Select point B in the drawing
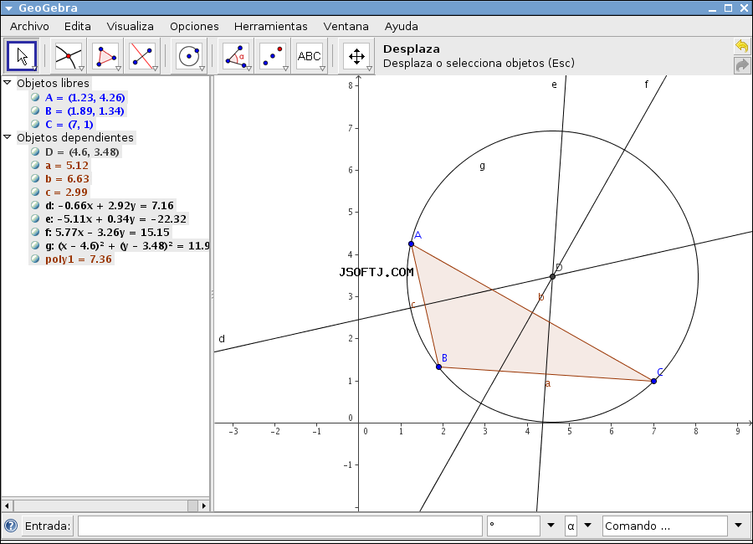Screen dimensions: 753x544 click(439, 367)
